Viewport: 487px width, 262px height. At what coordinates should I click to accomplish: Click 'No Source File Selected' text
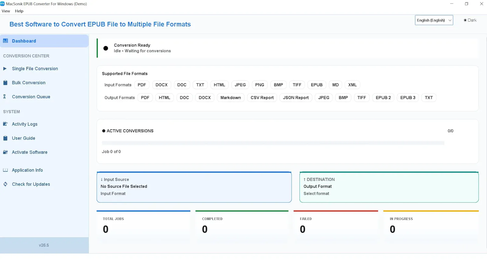pos(124,186)
